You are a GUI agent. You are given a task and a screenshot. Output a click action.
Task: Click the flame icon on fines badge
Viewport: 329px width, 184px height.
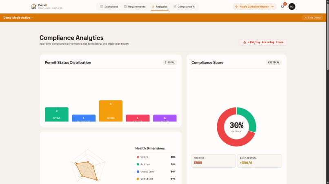point(245,42)
